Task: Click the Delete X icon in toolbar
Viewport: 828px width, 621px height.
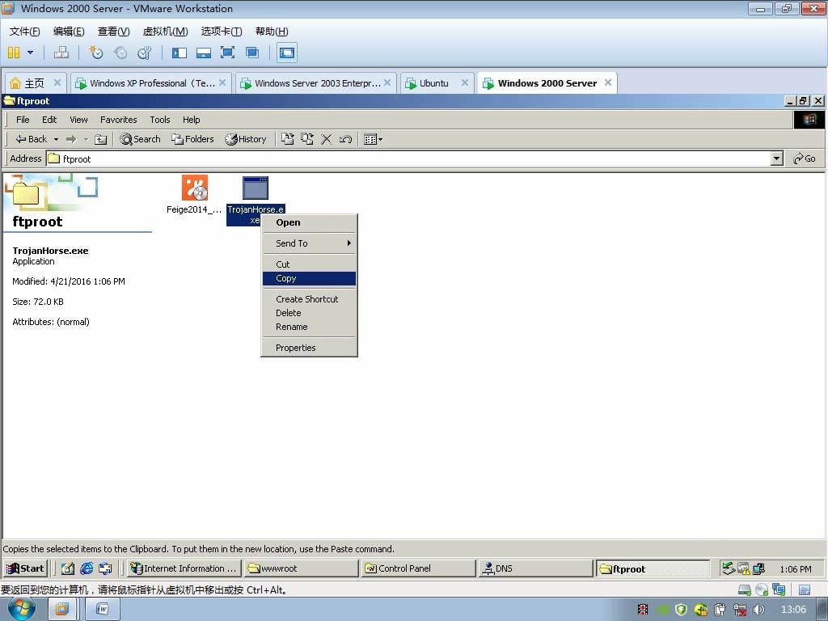Action: pos(327,139)
